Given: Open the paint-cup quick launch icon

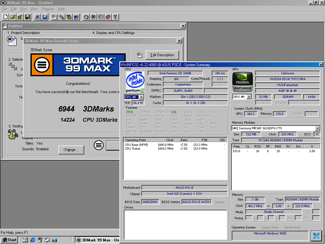Looking at the screenshot, I should (40, 240).
